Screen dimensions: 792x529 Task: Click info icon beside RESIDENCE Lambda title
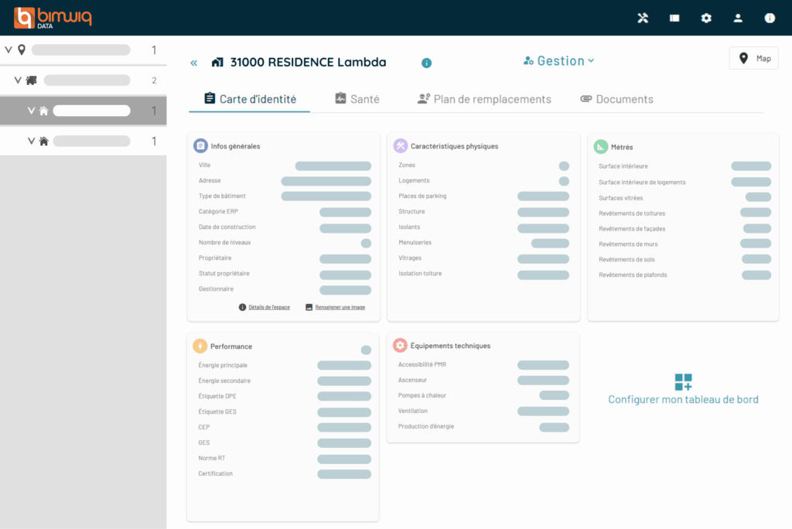tap(426, 63)
